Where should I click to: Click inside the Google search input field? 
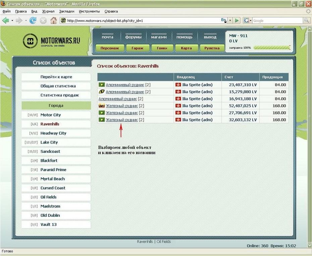click(x=277, y=20)
